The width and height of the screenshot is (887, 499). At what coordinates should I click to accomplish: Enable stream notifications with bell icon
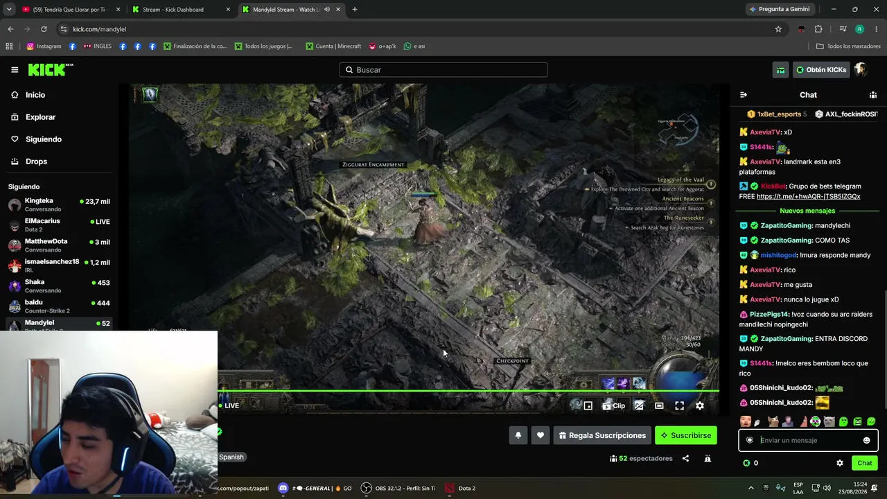[518, 435]
